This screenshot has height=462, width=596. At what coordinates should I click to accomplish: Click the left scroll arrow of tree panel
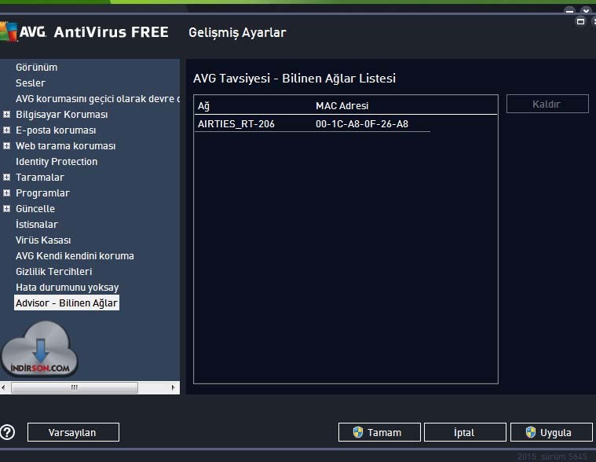[x=3, y=387]
